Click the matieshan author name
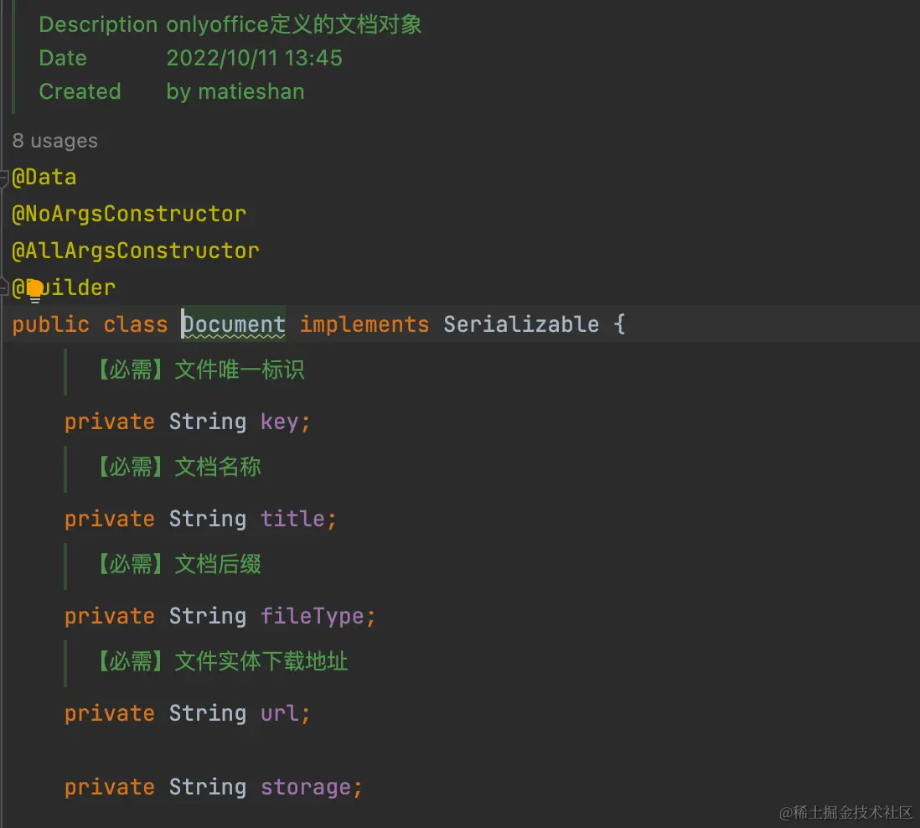Viewport: 920px width, 828px height. 251,91
